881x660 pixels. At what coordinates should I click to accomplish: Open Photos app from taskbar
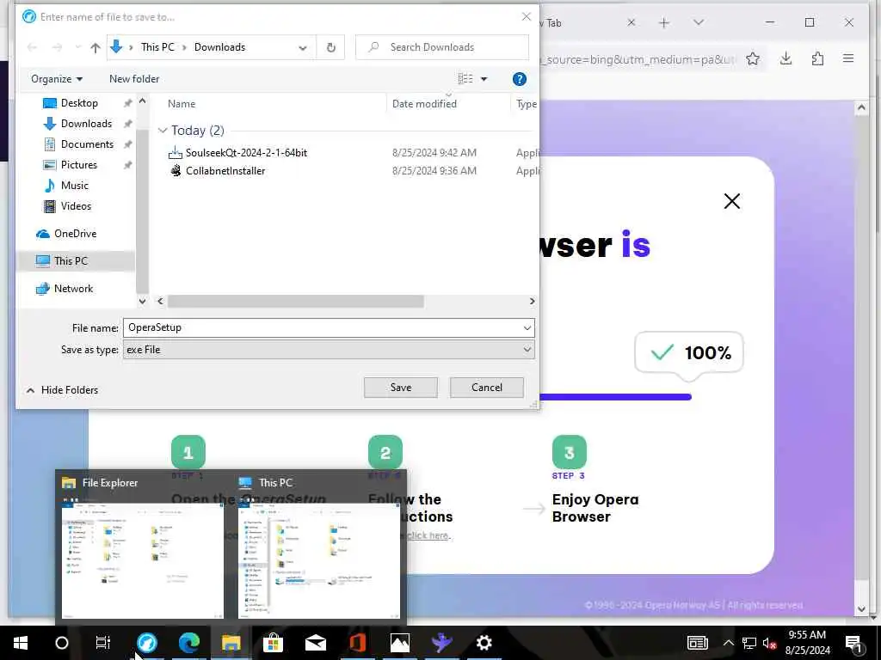399,643
